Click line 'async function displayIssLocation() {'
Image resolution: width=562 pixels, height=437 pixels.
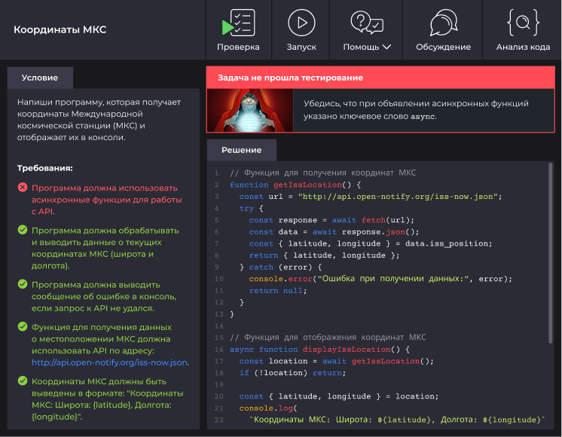pos(319,349)
